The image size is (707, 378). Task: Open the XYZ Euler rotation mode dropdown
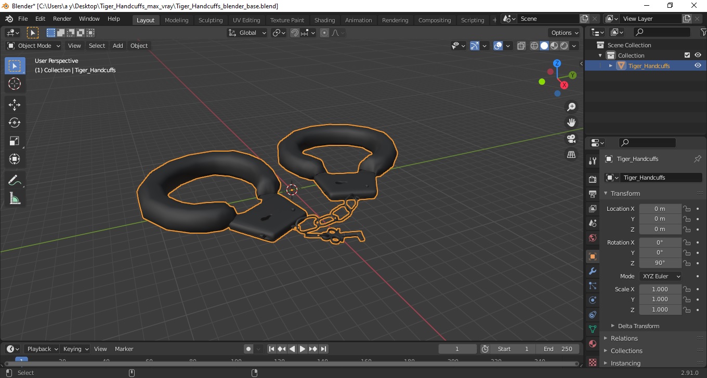[660, 276]
